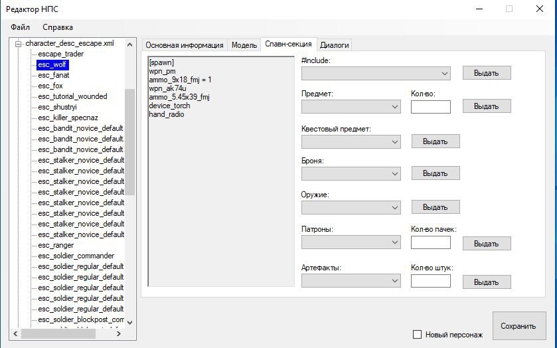Select esc_fox in the character tree
The height and width of the screenshot is (348, 557).
pyautogui.click(x=50, y=86)
